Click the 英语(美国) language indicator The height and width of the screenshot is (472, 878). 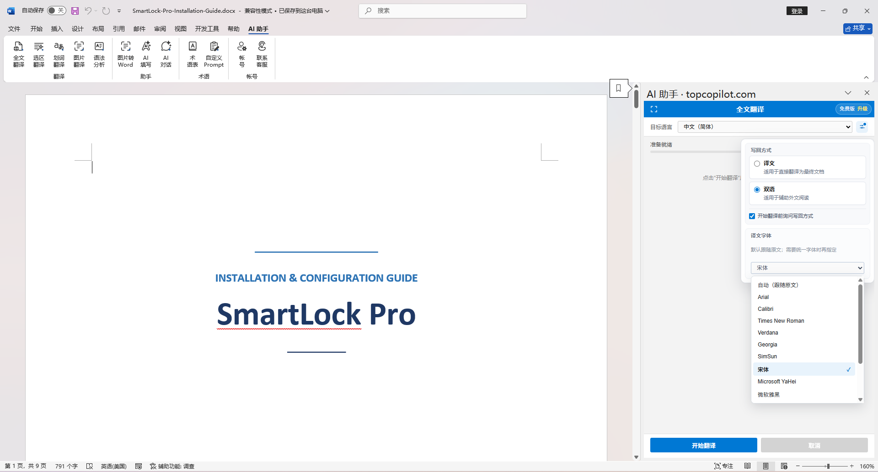[x=113, y=466]
